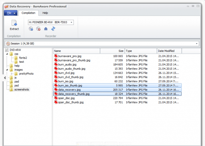The width and height of the screenshot is (205, 146).
Task: Select the pad folder
Action: pyautogui.click(x=17, y=82)
